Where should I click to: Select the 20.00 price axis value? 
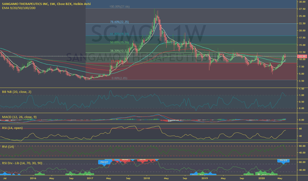[x=302, y=31]
